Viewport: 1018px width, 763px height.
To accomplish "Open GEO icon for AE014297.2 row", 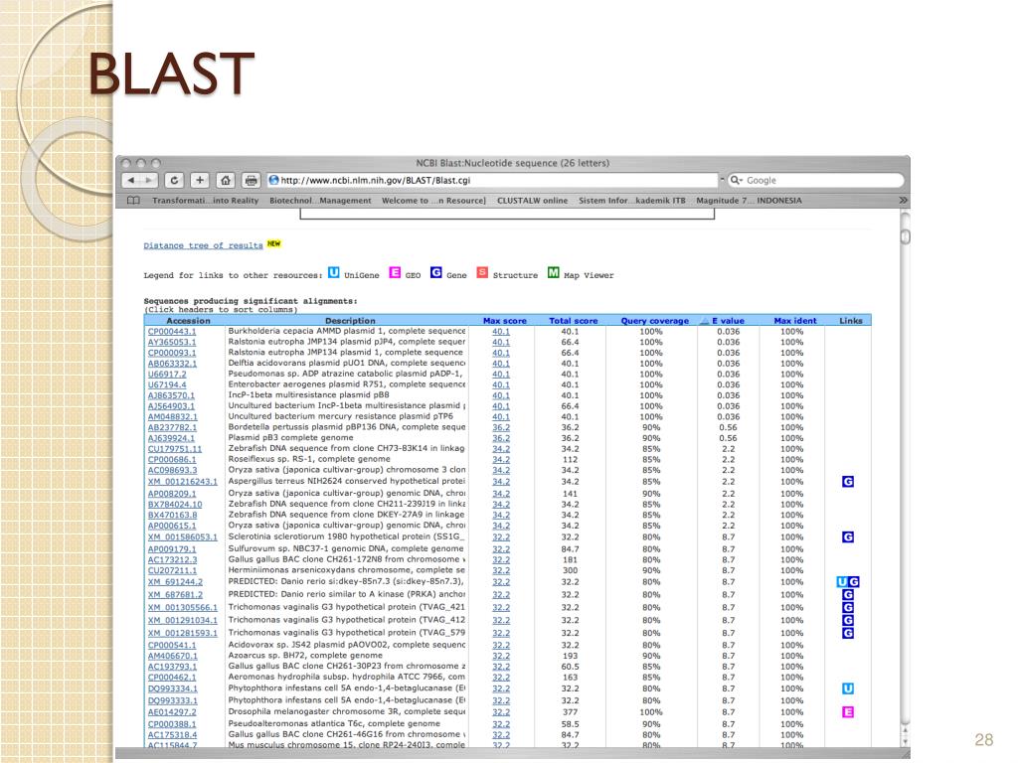I will coord(848,711).
